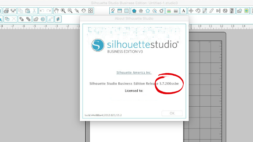Click the Send to Back icon
Viewport: 253px width, 142px height.
[28, 19]
